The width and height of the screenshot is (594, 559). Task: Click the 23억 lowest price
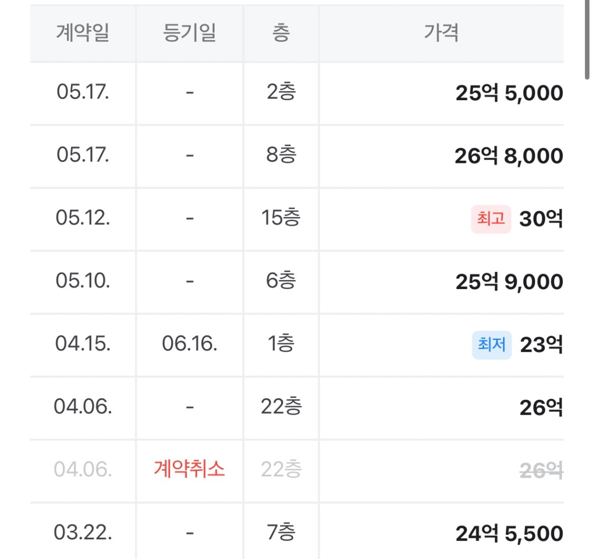pos(541,345)
